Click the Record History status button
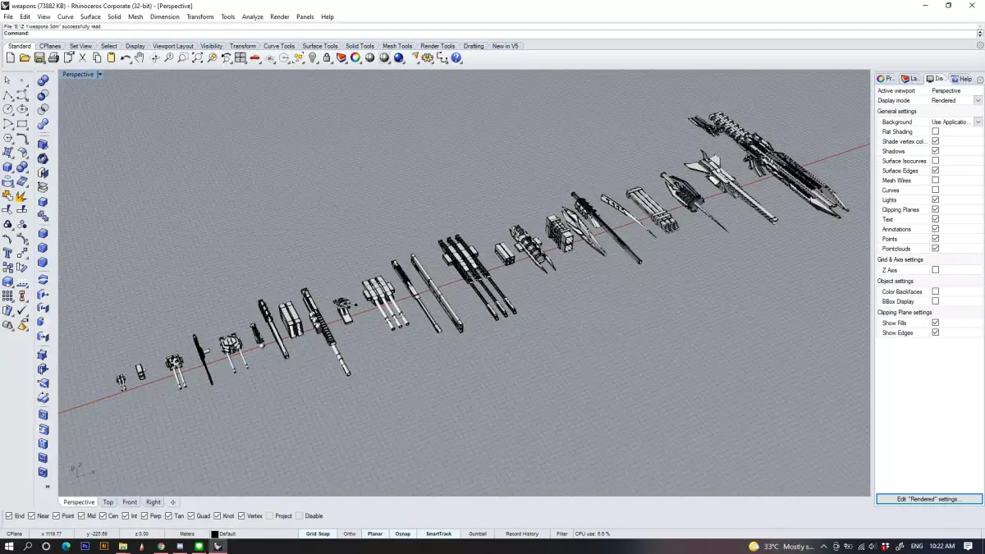Image resolution: width=985 pixels, height=554 pixels. [522, 533]
